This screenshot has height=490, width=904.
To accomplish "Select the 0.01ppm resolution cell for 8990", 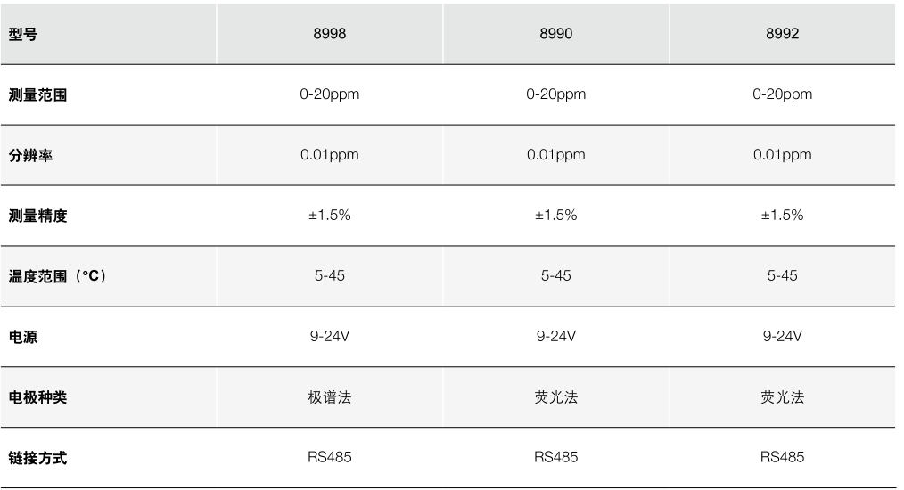I will coord(556,155).
